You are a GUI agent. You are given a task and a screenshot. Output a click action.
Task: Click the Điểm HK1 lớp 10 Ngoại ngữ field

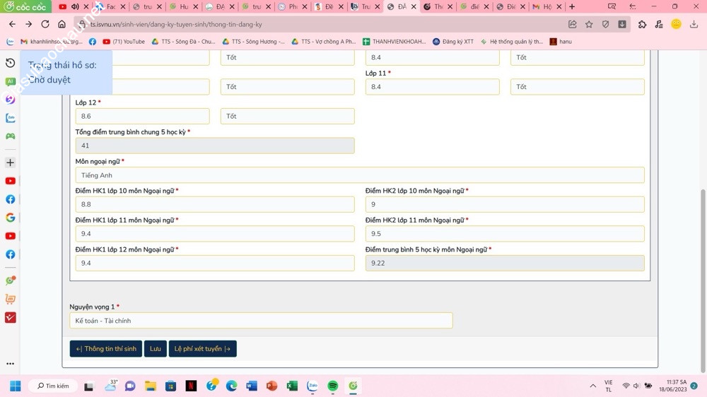click(x=215, y=204)
